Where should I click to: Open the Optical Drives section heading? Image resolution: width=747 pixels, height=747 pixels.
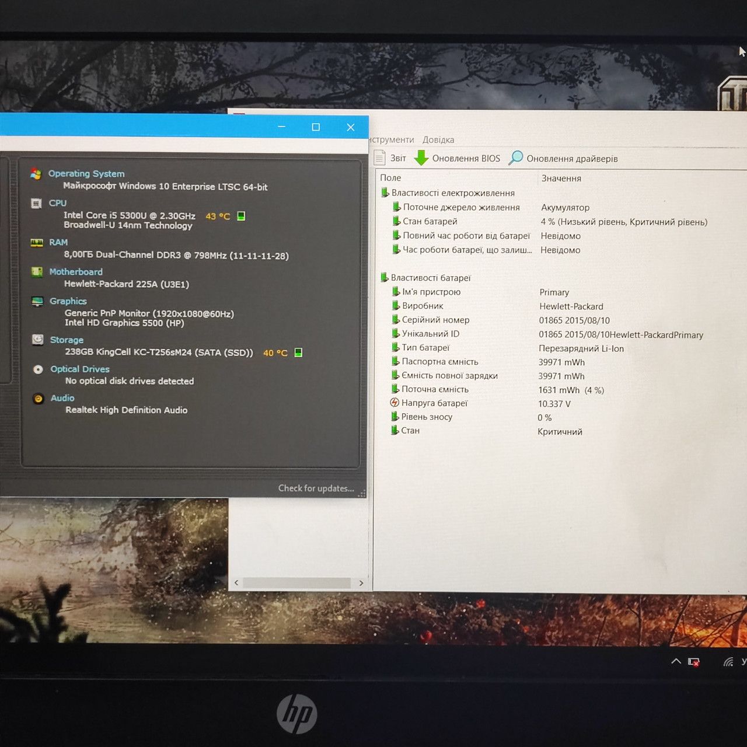(x=80, y=369)
